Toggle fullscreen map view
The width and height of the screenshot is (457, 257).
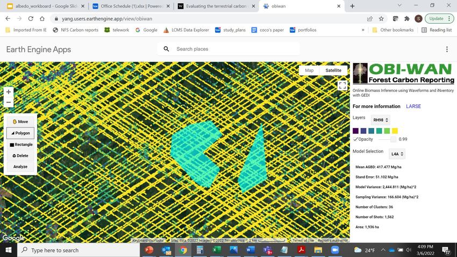[x=342, y=85]
